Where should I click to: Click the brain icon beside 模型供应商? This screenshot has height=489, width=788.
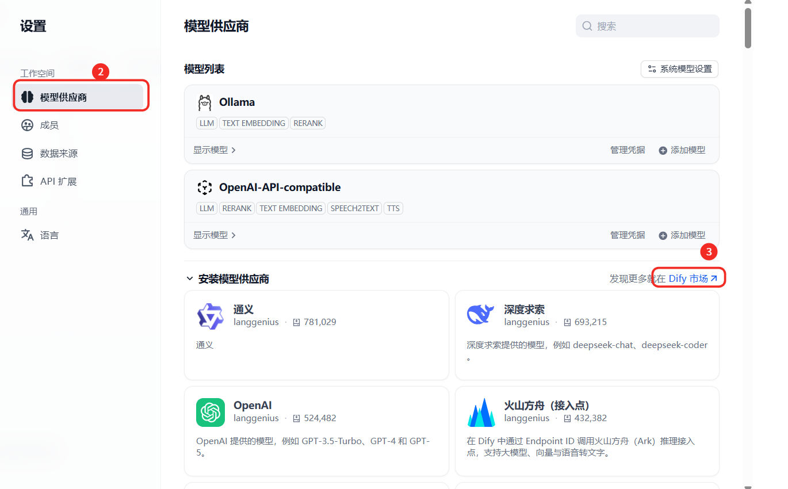click(27, 97)
